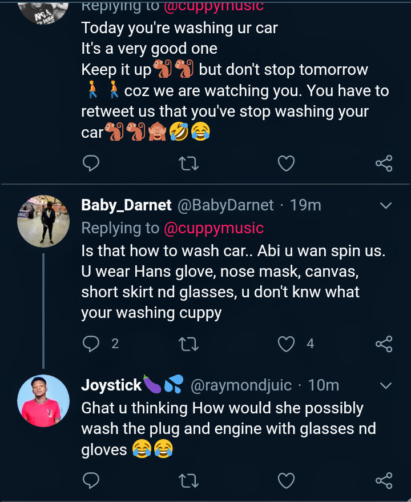Open @cuppymusic mention in Baby_Darnet's reply
Viewport: 411px width, 502px height.
point(213,228)
